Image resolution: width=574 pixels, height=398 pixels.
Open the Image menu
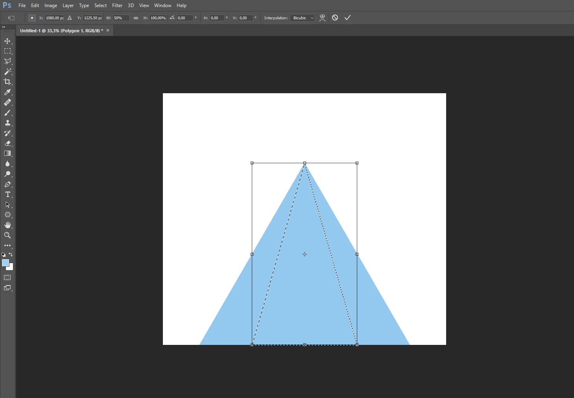pyautogui.click(x=51, y=6)
